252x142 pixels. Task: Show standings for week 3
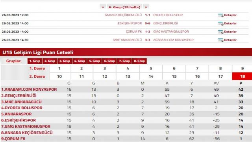pyautogui.click(x=105, y=68)
